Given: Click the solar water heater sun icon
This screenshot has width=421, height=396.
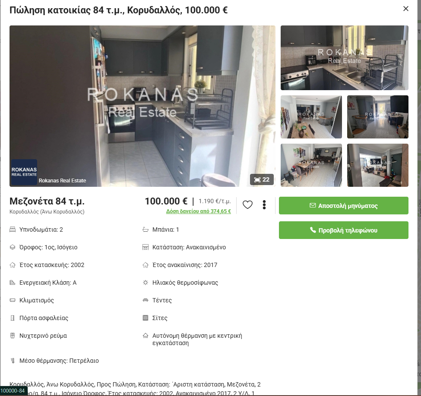Looking at the screenshot, I should pyautogui.click(x=145, y=283).
